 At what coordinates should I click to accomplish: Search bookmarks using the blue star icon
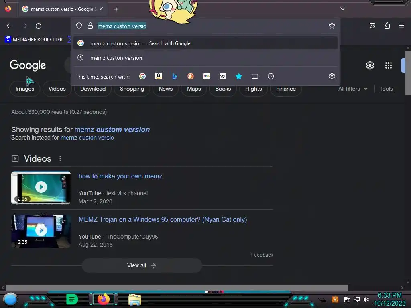click(x=238, y=76)
